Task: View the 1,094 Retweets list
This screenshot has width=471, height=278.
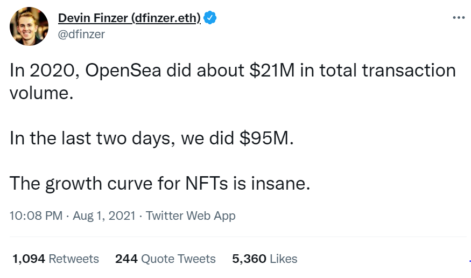Action: [x=56, y=259]
